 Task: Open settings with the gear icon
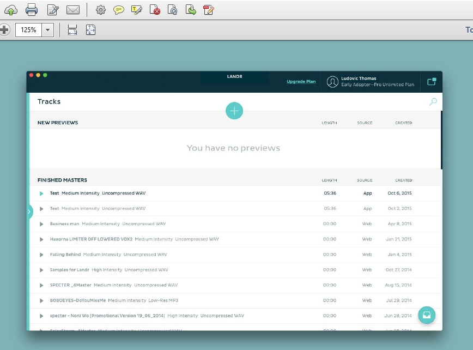pyautogui.click(x=100, y=10)
